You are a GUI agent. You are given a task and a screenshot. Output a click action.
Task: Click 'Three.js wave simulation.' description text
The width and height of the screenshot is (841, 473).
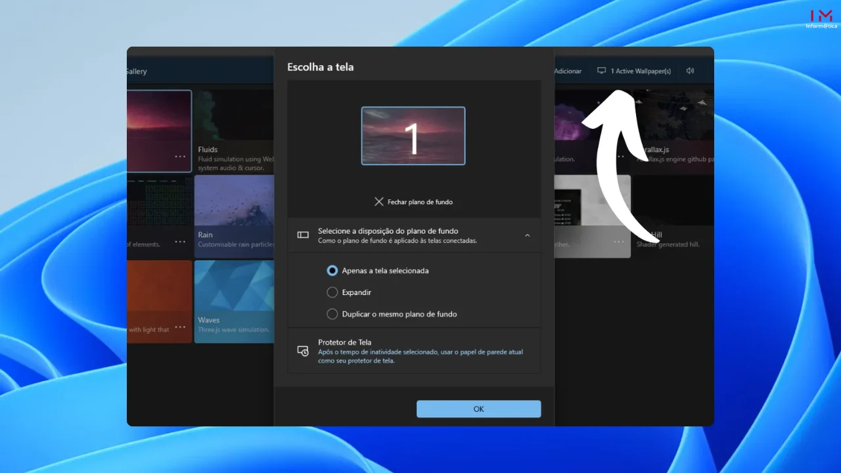click(x=234, y=330)
